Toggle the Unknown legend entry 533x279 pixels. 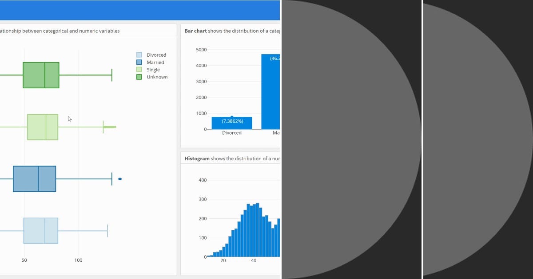coord(156,77)
